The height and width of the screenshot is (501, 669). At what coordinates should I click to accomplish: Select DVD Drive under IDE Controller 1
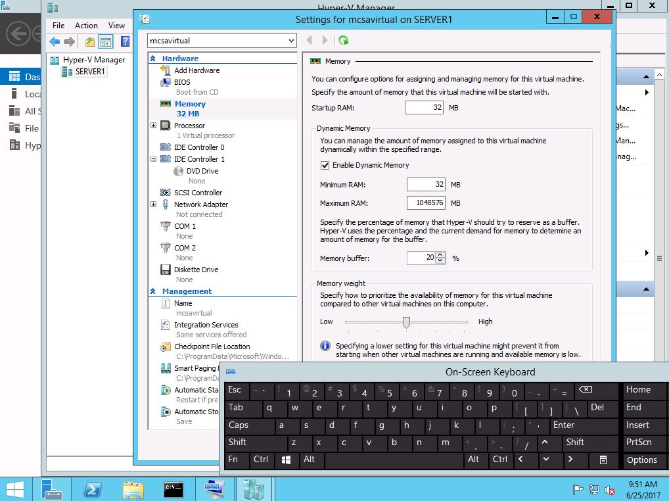point(202,171)
